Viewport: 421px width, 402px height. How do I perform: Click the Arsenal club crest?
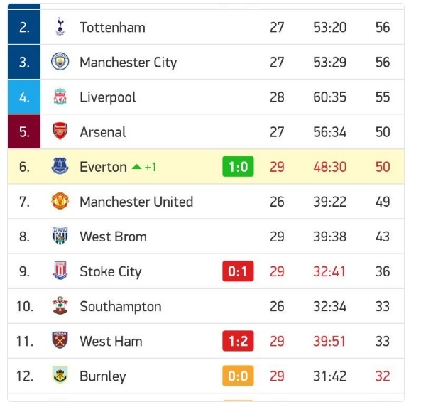coord(60,131)
